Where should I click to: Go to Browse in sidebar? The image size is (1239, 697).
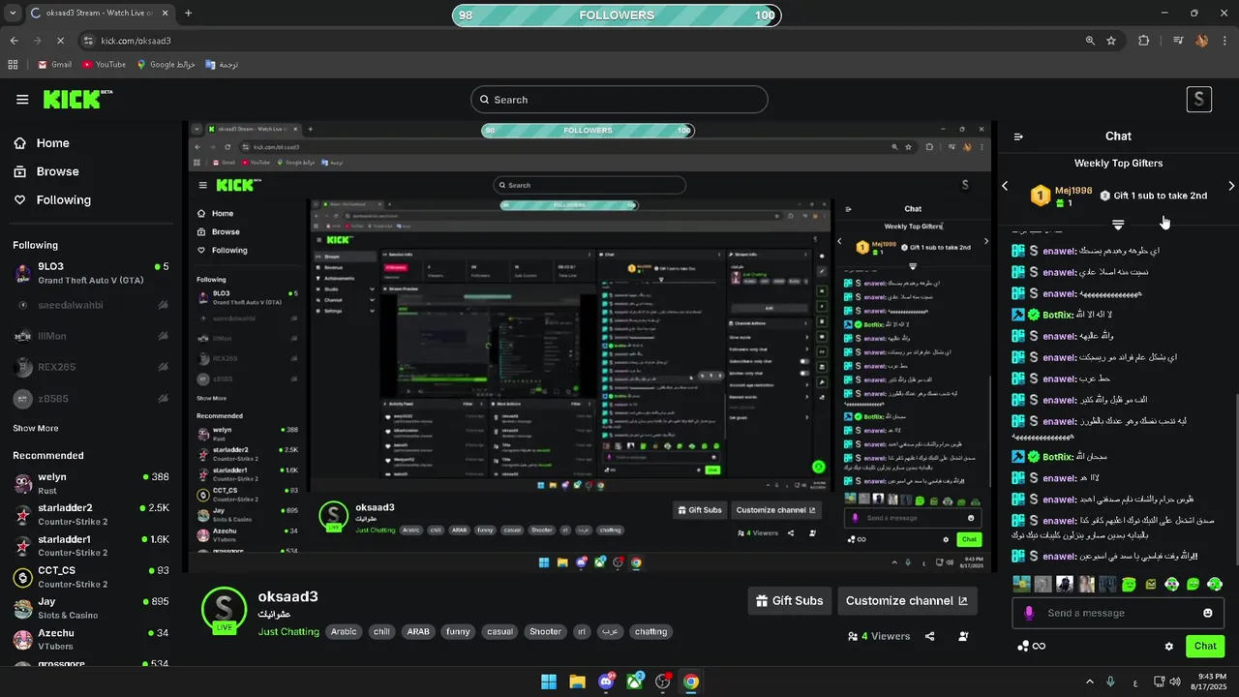(x=57, y=171)
